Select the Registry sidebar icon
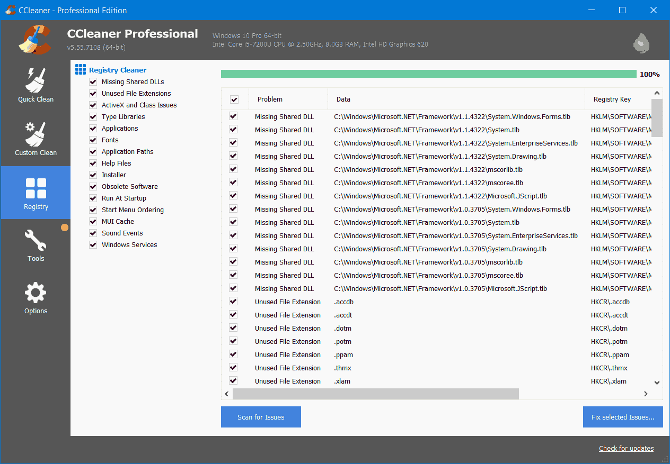670x464 pixels. [36, 193]
